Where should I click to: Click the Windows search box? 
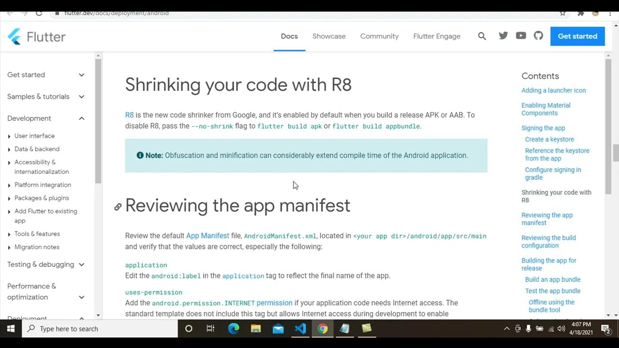(x=100, y=329)
